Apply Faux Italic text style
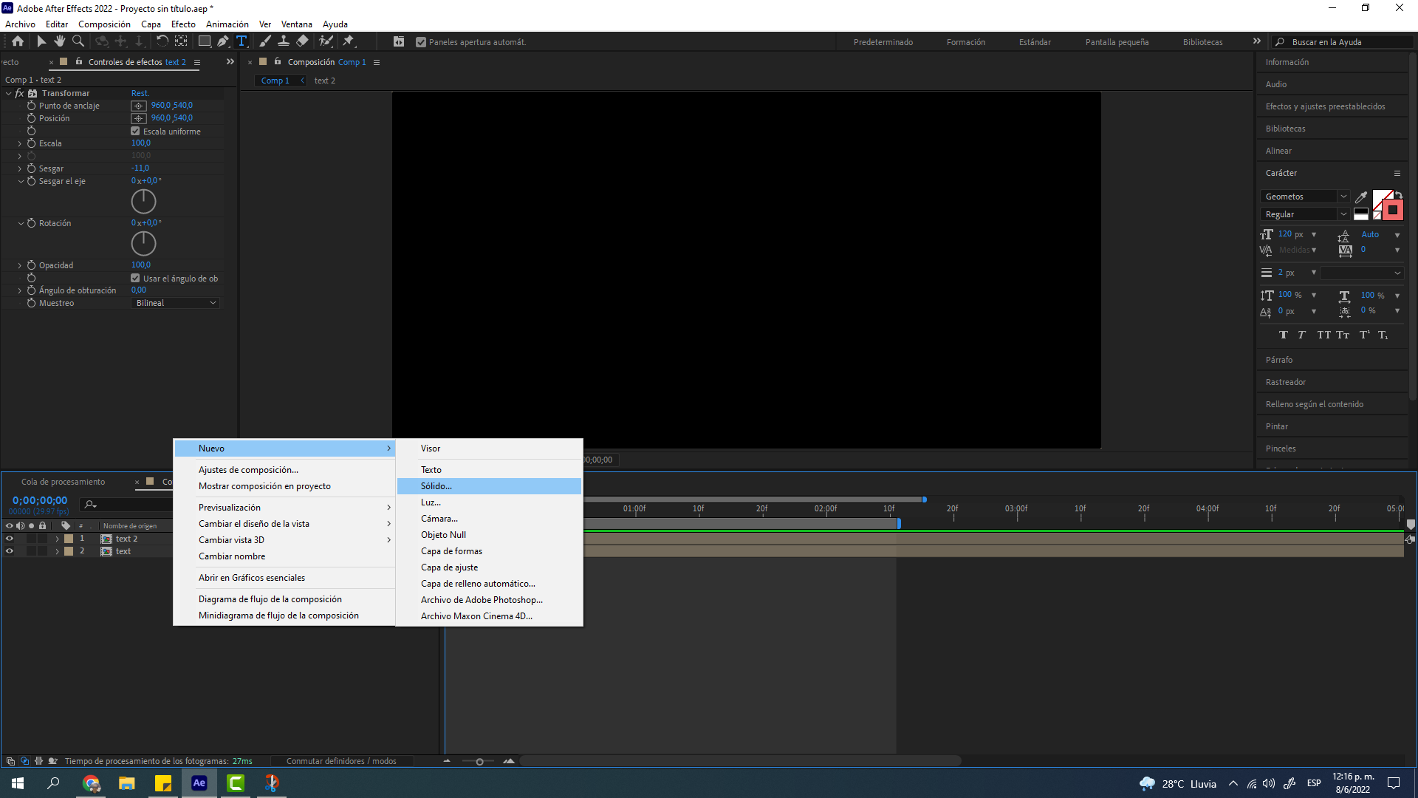1418x798 pixels. pos(1302,335)
